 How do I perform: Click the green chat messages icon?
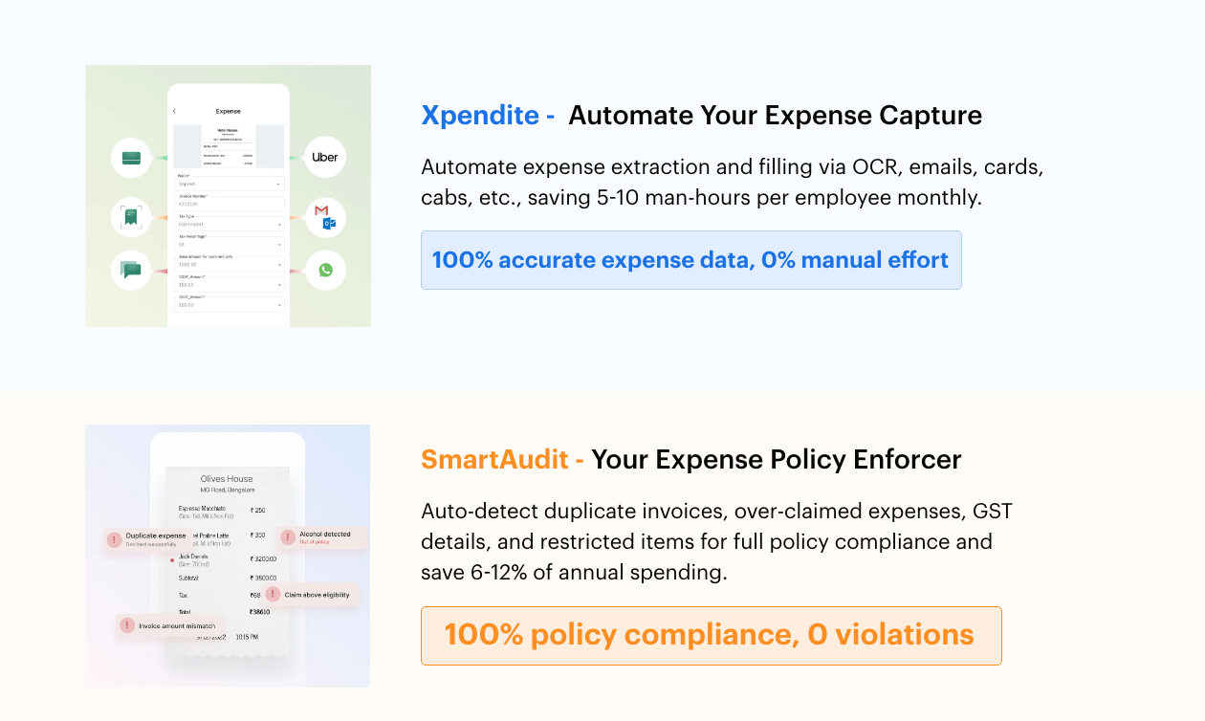click(x=132, y=271)
